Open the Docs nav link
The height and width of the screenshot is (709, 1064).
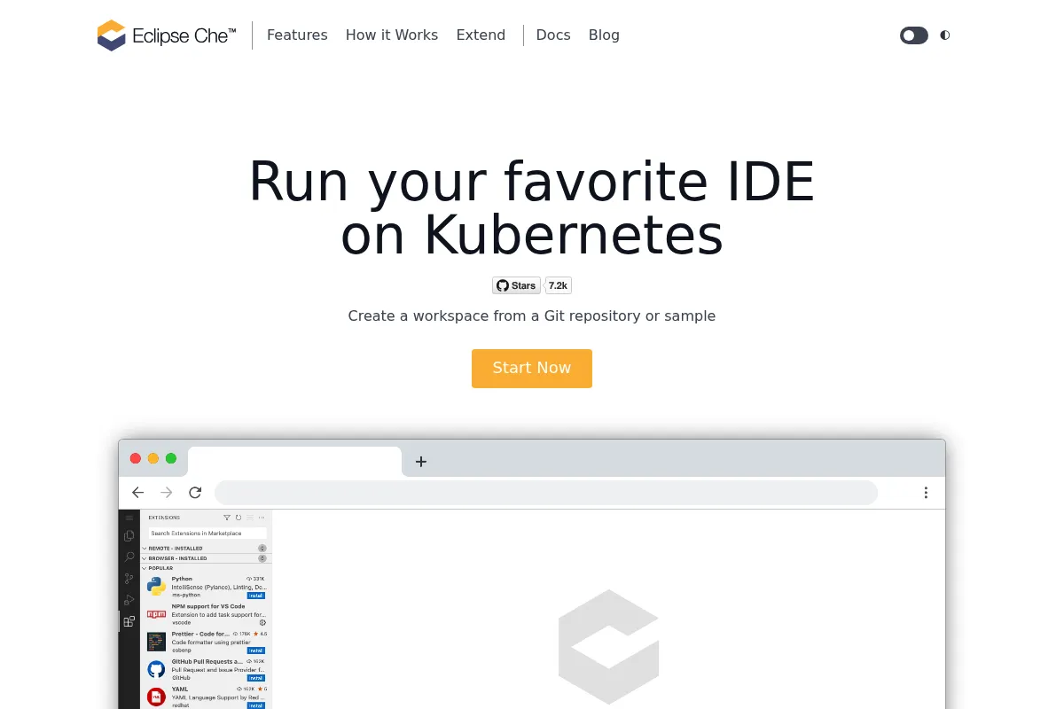553,35
